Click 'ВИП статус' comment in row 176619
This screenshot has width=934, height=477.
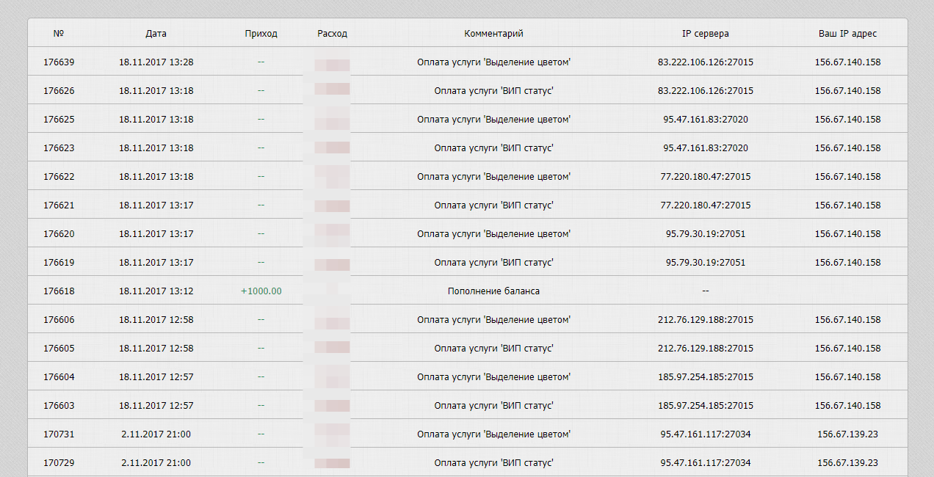[493, 263]
